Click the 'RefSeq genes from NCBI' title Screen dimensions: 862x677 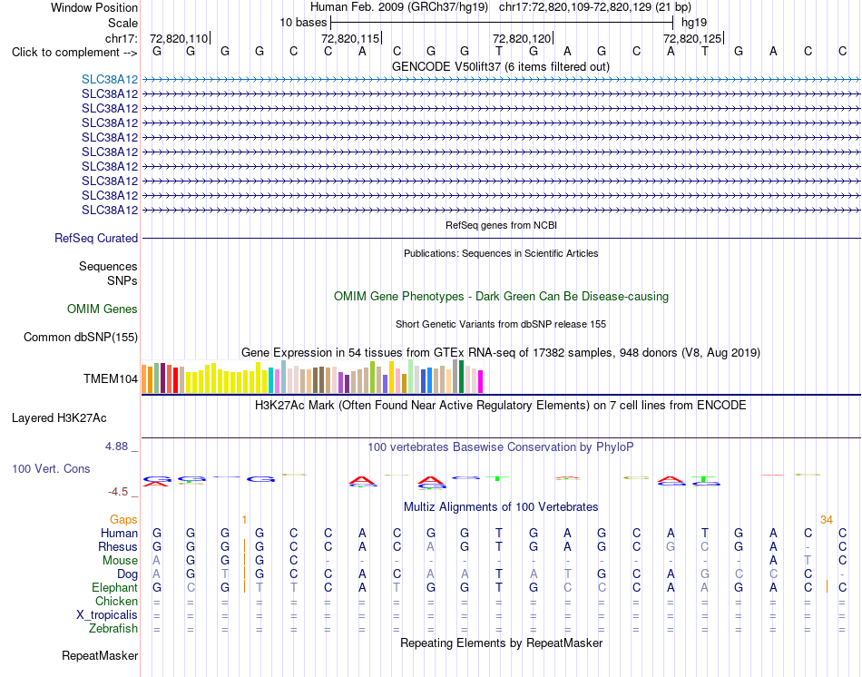[501, 225]
